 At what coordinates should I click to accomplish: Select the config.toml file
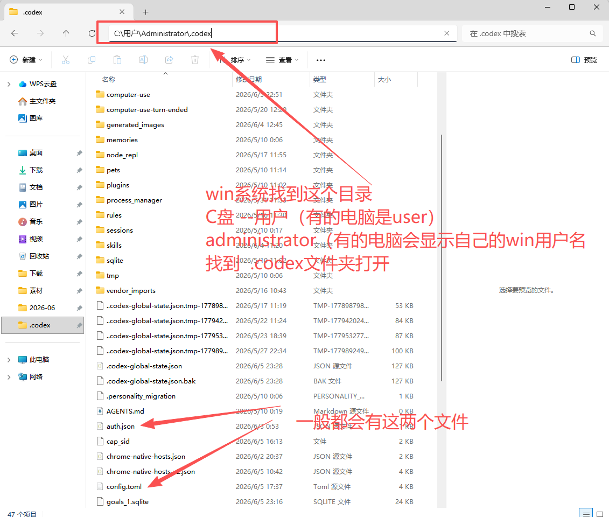[124, 487]
